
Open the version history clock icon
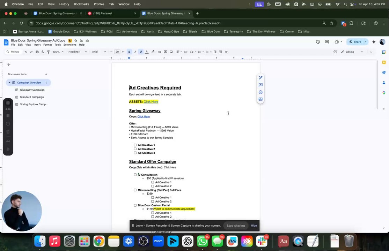(x=318, y=42)
